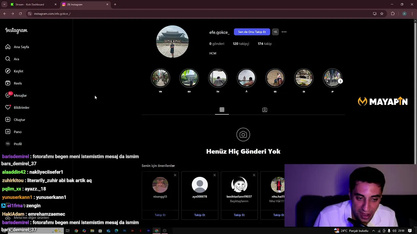The image size is (417, 234).
Task: Select the posts grid tab
Action: click(222, 110)
